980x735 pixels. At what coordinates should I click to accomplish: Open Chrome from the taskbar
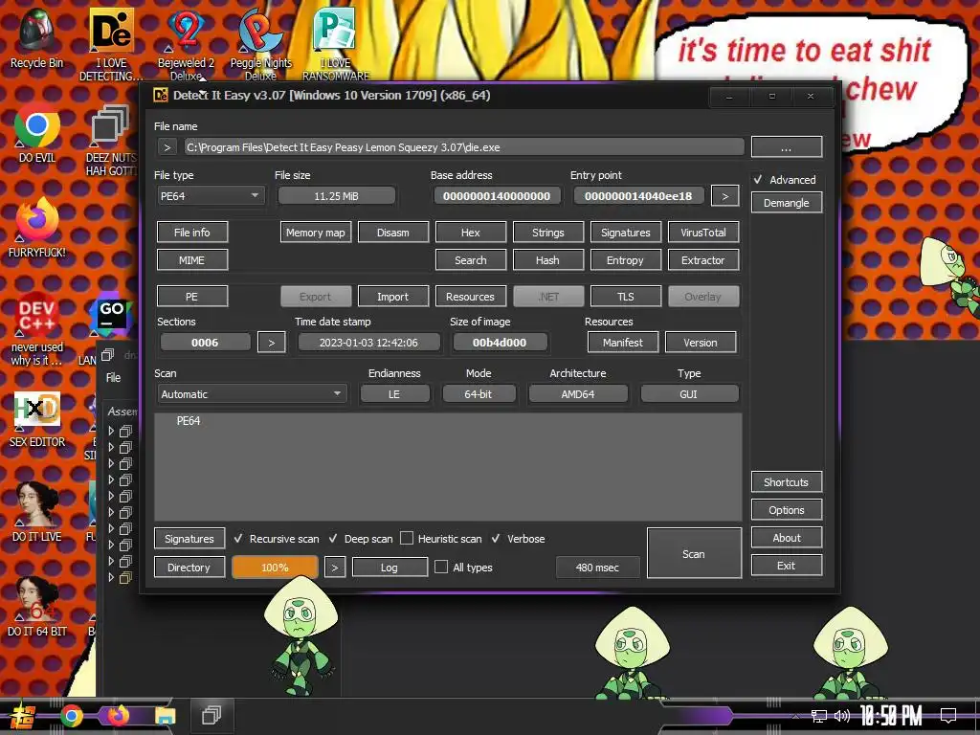coord(71,716)
